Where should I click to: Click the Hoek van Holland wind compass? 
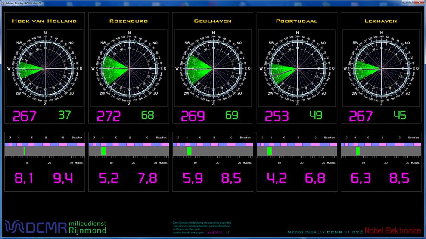click(x=45, y=68)
